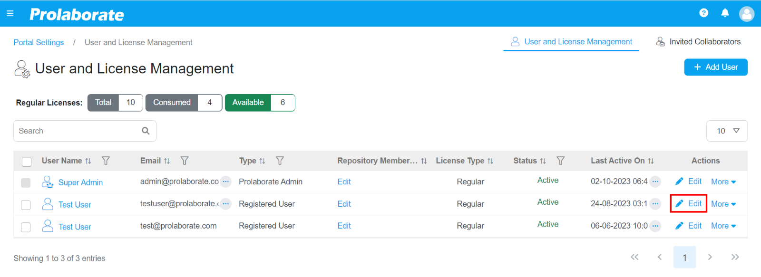Click the test@prolaborate.com email cell
This screenshot has width=761, height=277.
tap(178, 226)
